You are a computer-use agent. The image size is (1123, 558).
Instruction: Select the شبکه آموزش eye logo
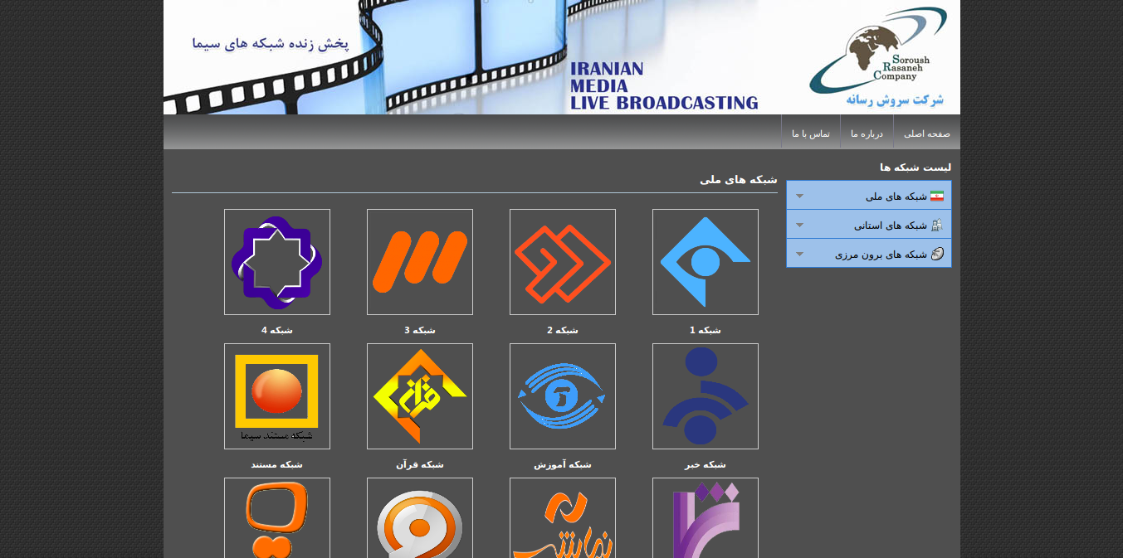click(563, 396)
